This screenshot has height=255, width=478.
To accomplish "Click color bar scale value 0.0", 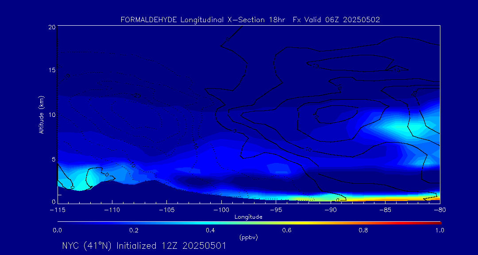I will coord(58,230).
